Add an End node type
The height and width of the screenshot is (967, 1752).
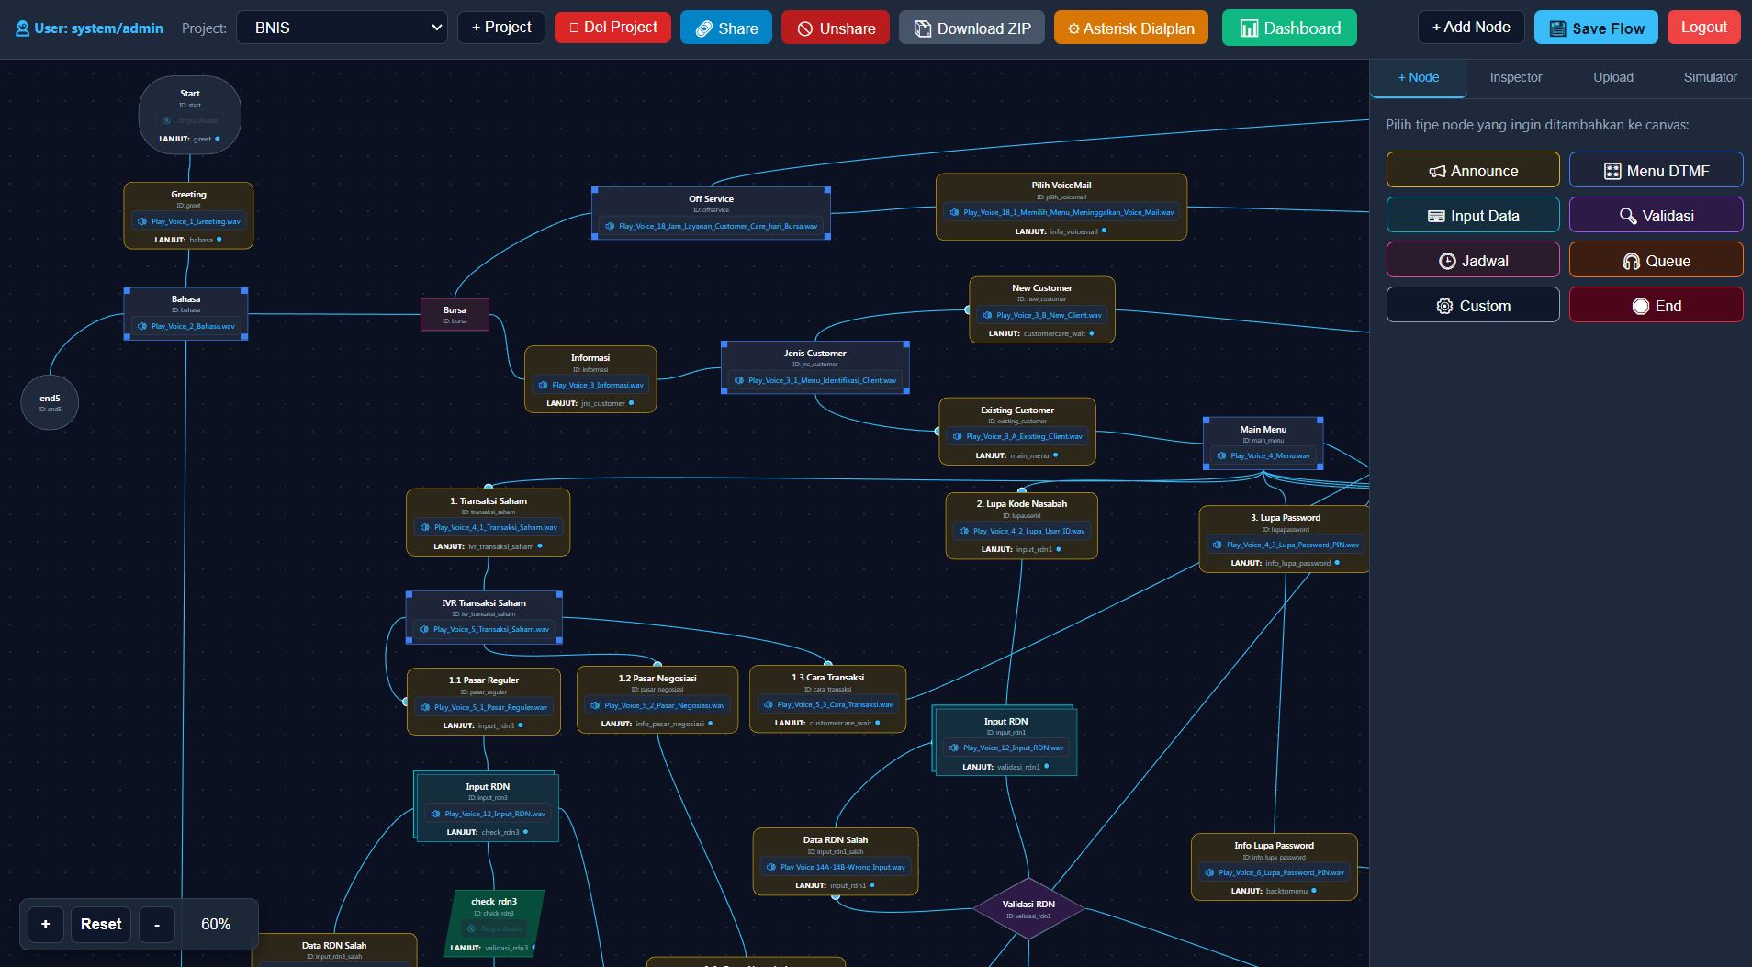(1657, 306)
